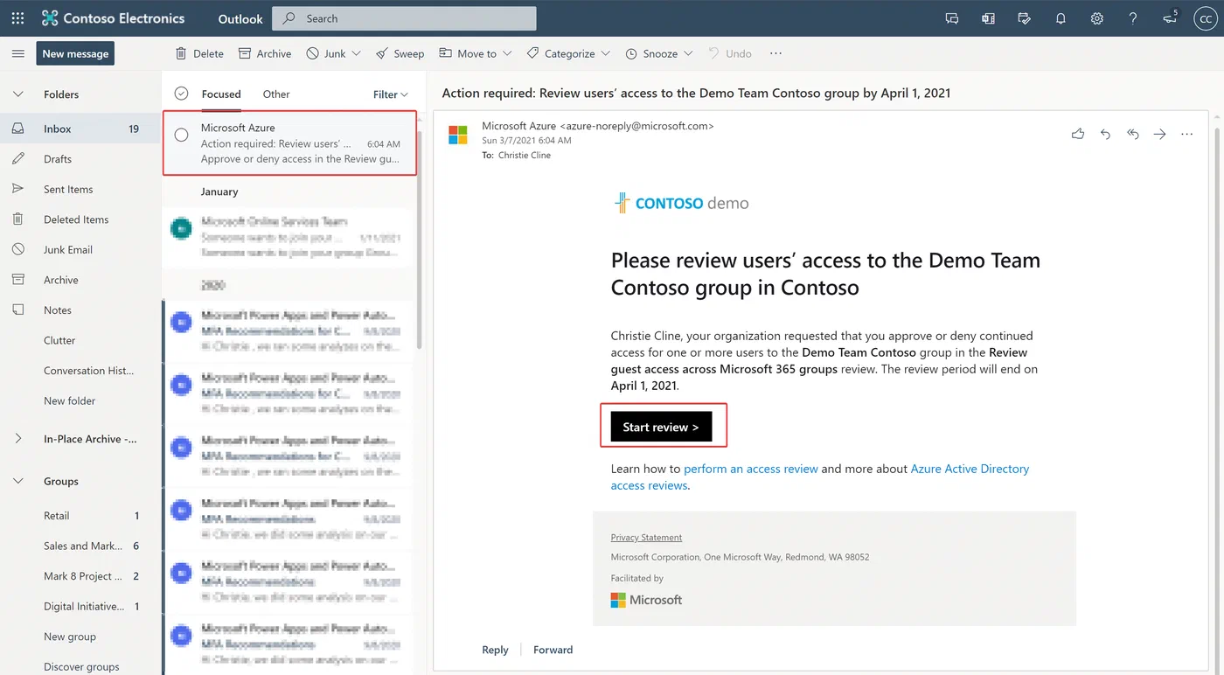Open the Inbox folder
The image size is (1224, 675).
[80, 129]
